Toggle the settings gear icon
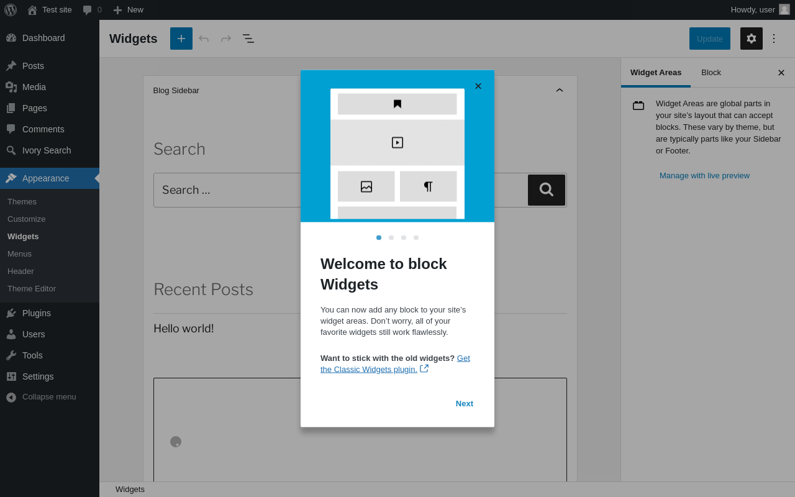This screenshot has width=795, height=497. click(752, 39)
